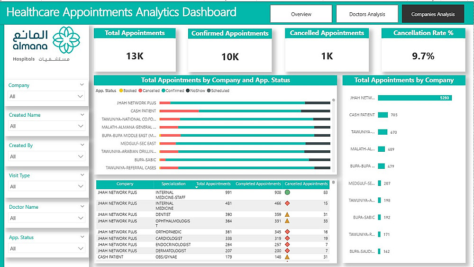
Task: Click the Cancelled legend marker
Action: tap(140, 91)
